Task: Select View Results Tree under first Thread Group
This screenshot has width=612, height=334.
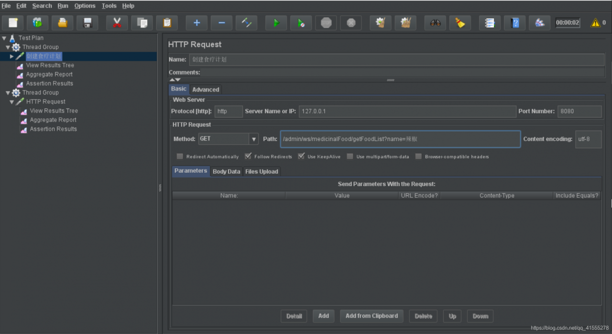Action: (50, 65)
